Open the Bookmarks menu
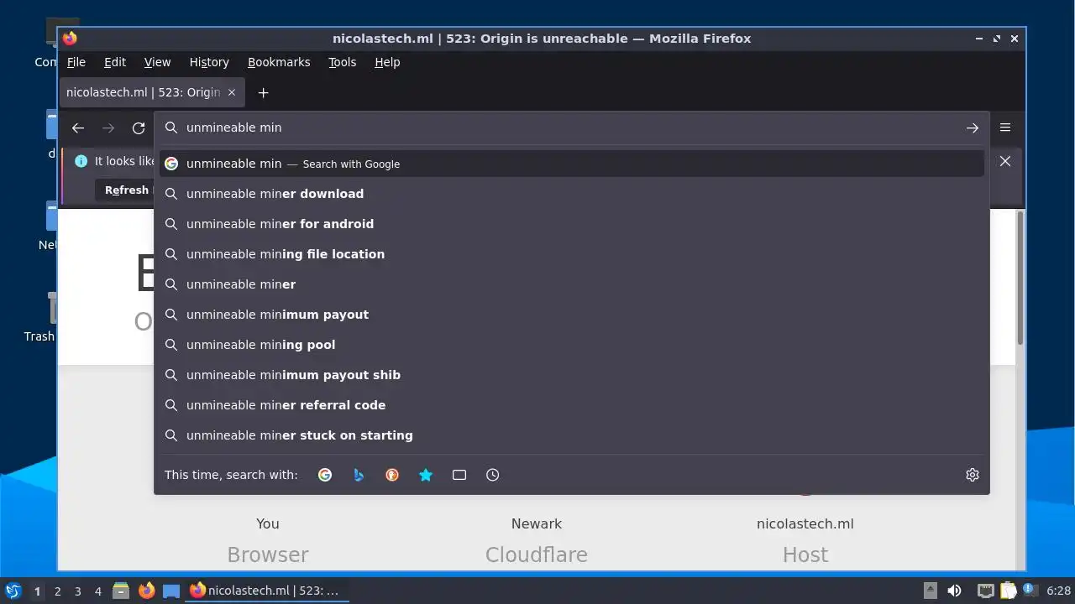1075x604 pixels. coord(279,62)
